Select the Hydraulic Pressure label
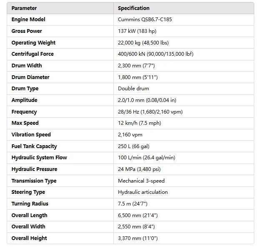 [34, 169]
